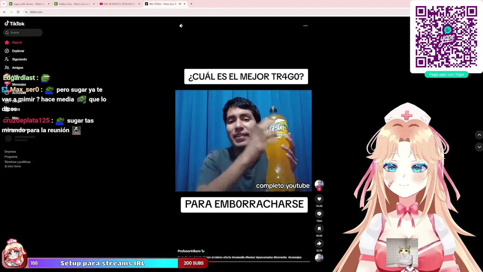This screenshot has width=483, height=272.
Task: Click the TikTok logo
Action: click(14, 23)
